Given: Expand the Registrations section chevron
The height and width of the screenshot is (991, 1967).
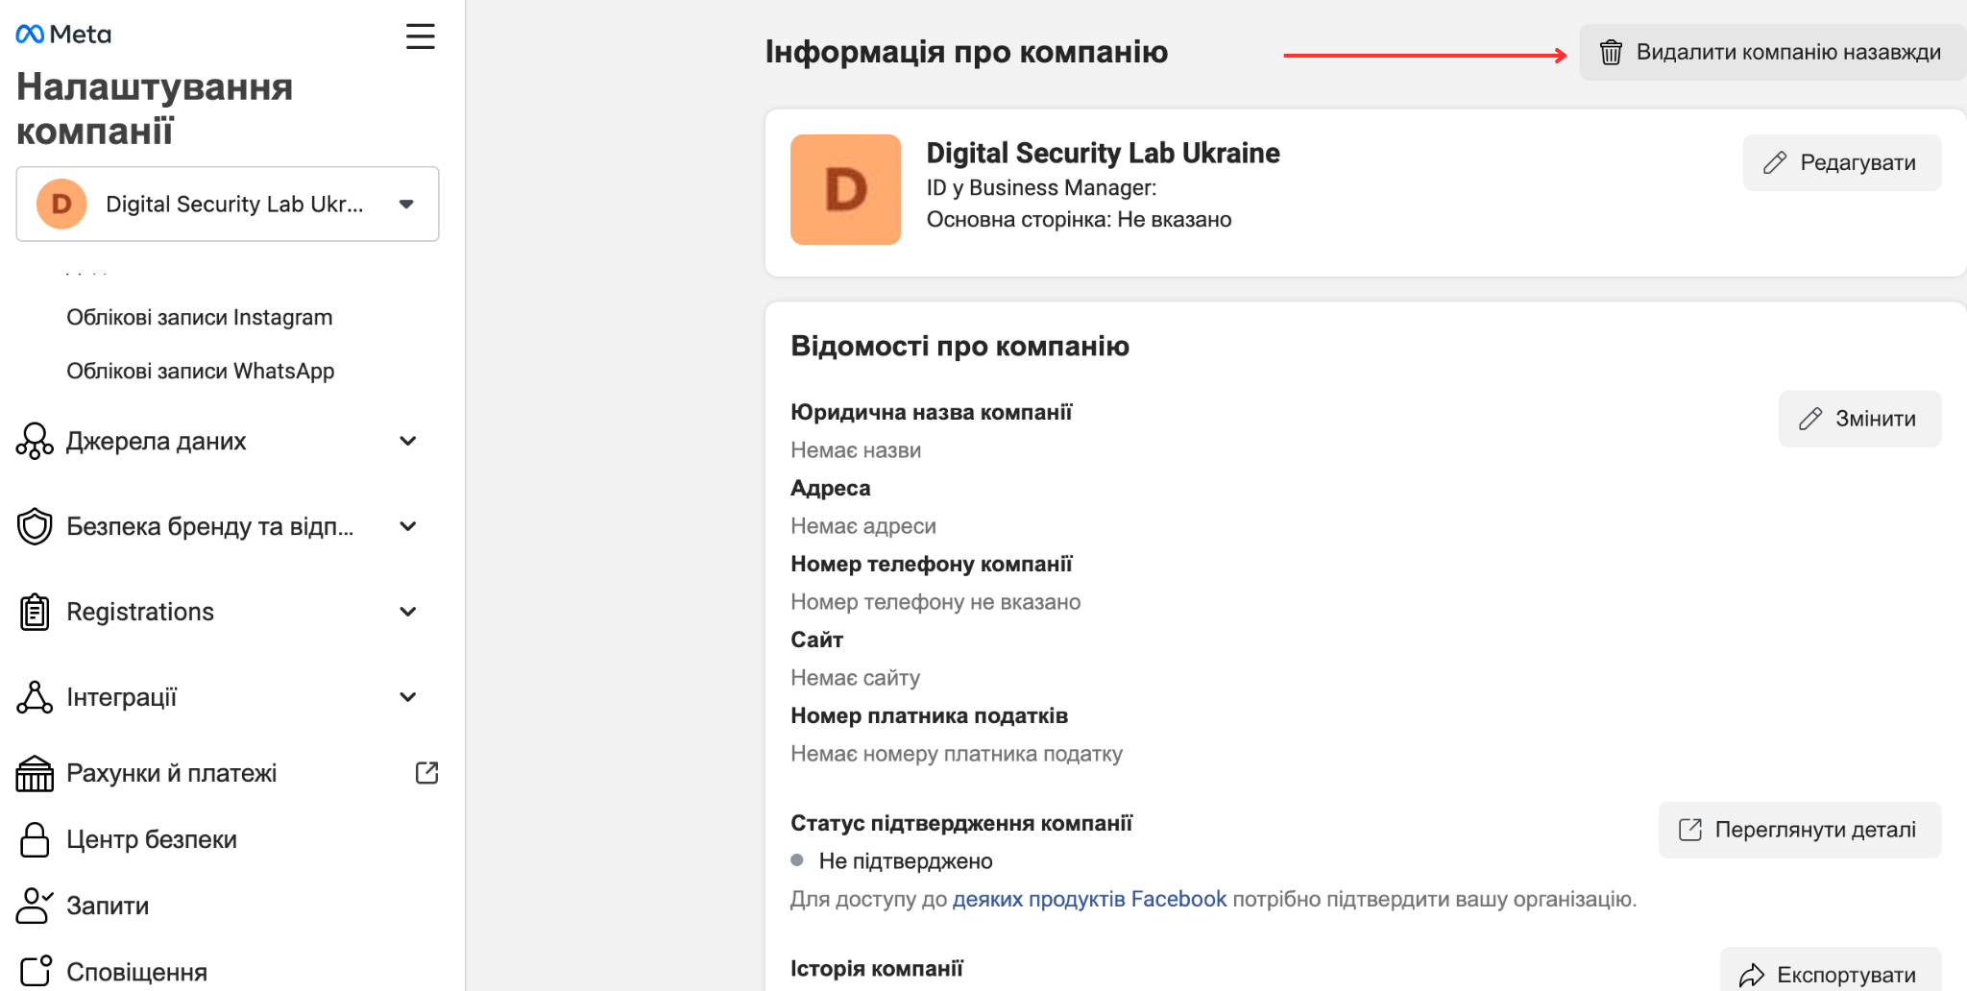Looking at the screenshot, I should (408, 612).
